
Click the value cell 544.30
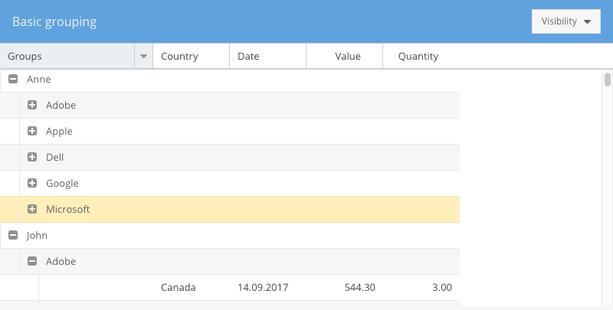point(344,287)
